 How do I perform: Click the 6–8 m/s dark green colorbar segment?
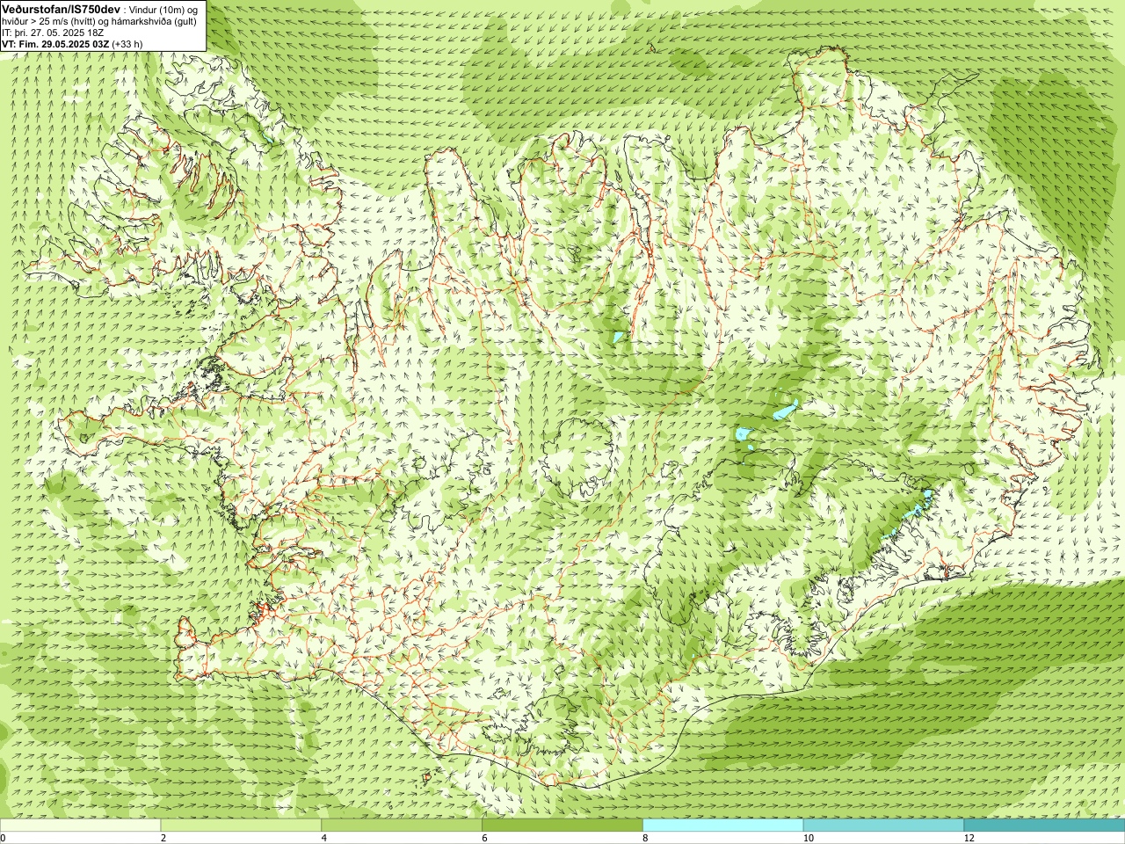tap(562, 826)
